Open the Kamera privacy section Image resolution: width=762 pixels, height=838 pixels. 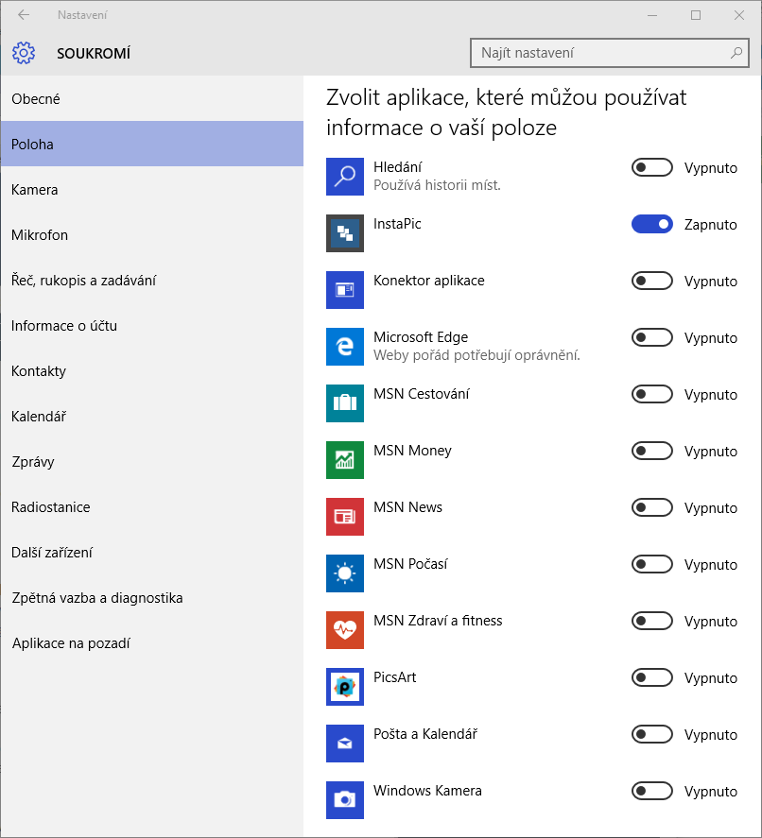coord(152,189)
